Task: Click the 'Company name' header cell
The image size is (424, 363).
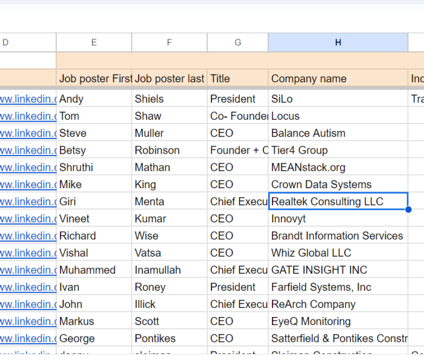Action: coord(338,79)
